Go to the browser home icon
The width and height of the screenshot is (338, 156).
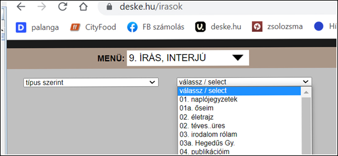83,7
